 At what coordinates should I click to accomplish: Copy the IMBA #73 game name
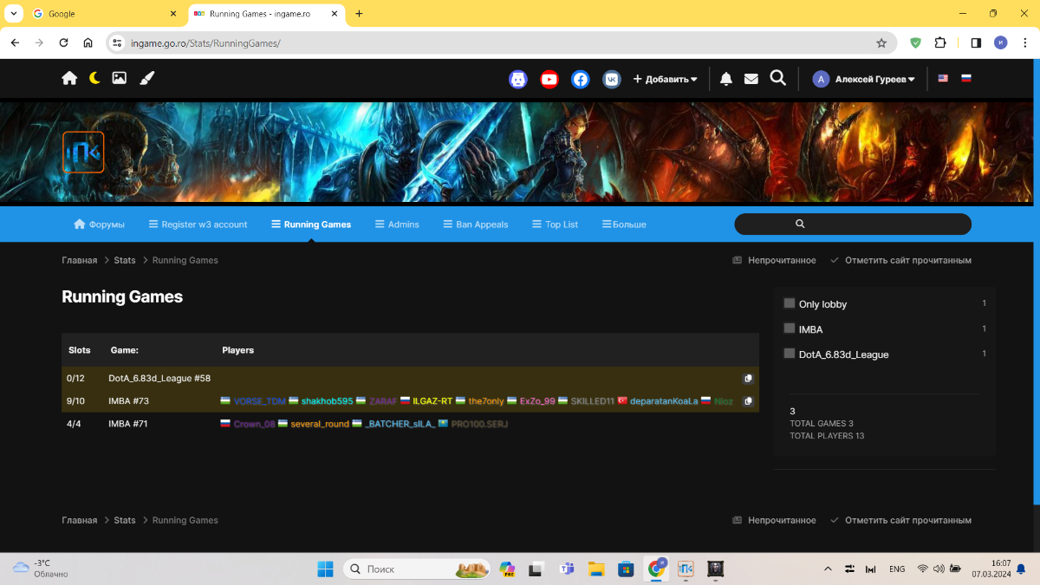(749, 401)
